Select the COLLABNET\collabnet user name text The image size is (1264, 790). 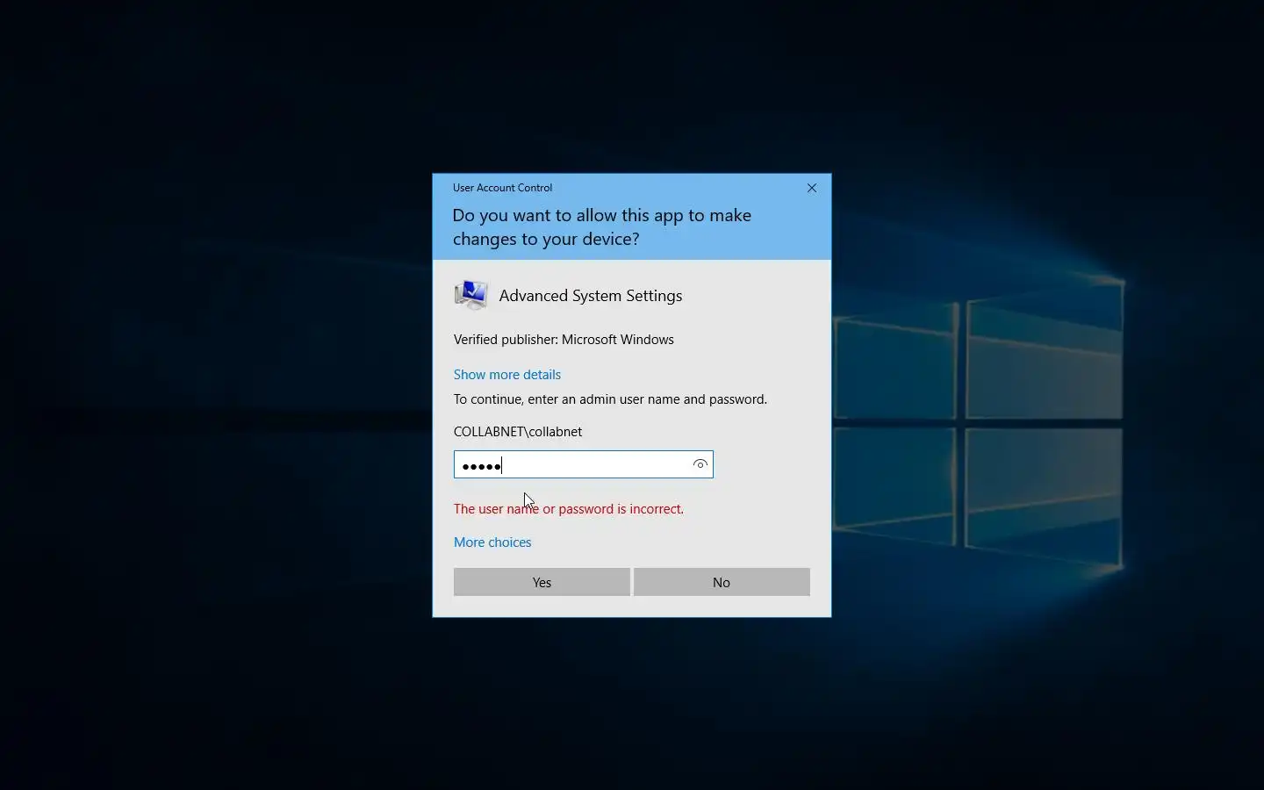point(518,432)
